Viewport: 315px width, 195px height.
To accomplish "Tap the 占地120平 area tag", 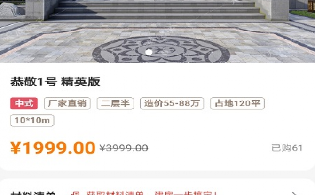I will tap(237, 103).
